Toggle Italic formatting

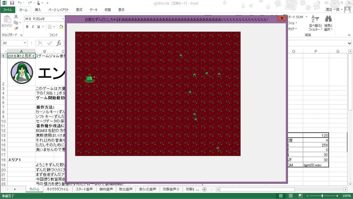click(x=33, y=27)
